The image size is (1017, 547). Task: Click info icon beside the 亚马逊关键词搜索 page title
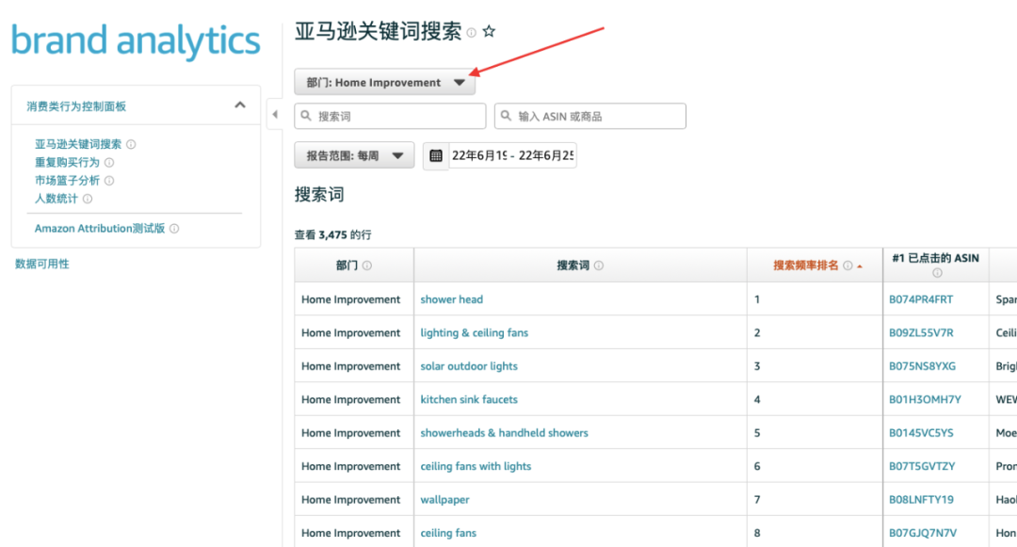pyautogui.click(x=472, y=32)
